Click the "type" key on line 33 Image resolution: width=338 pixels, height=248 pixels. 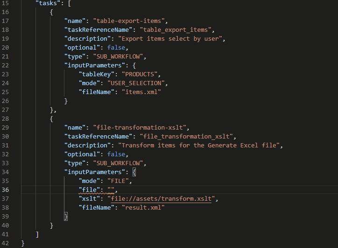pos(75,163)
